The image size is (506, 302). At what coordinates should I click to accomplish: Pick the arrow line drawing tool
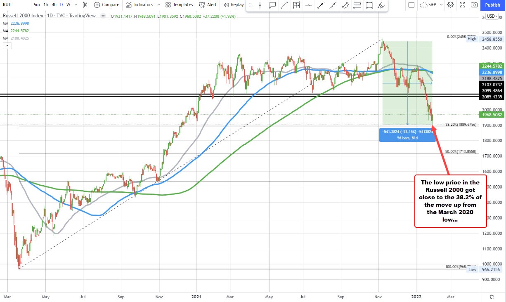pos(320,5)
